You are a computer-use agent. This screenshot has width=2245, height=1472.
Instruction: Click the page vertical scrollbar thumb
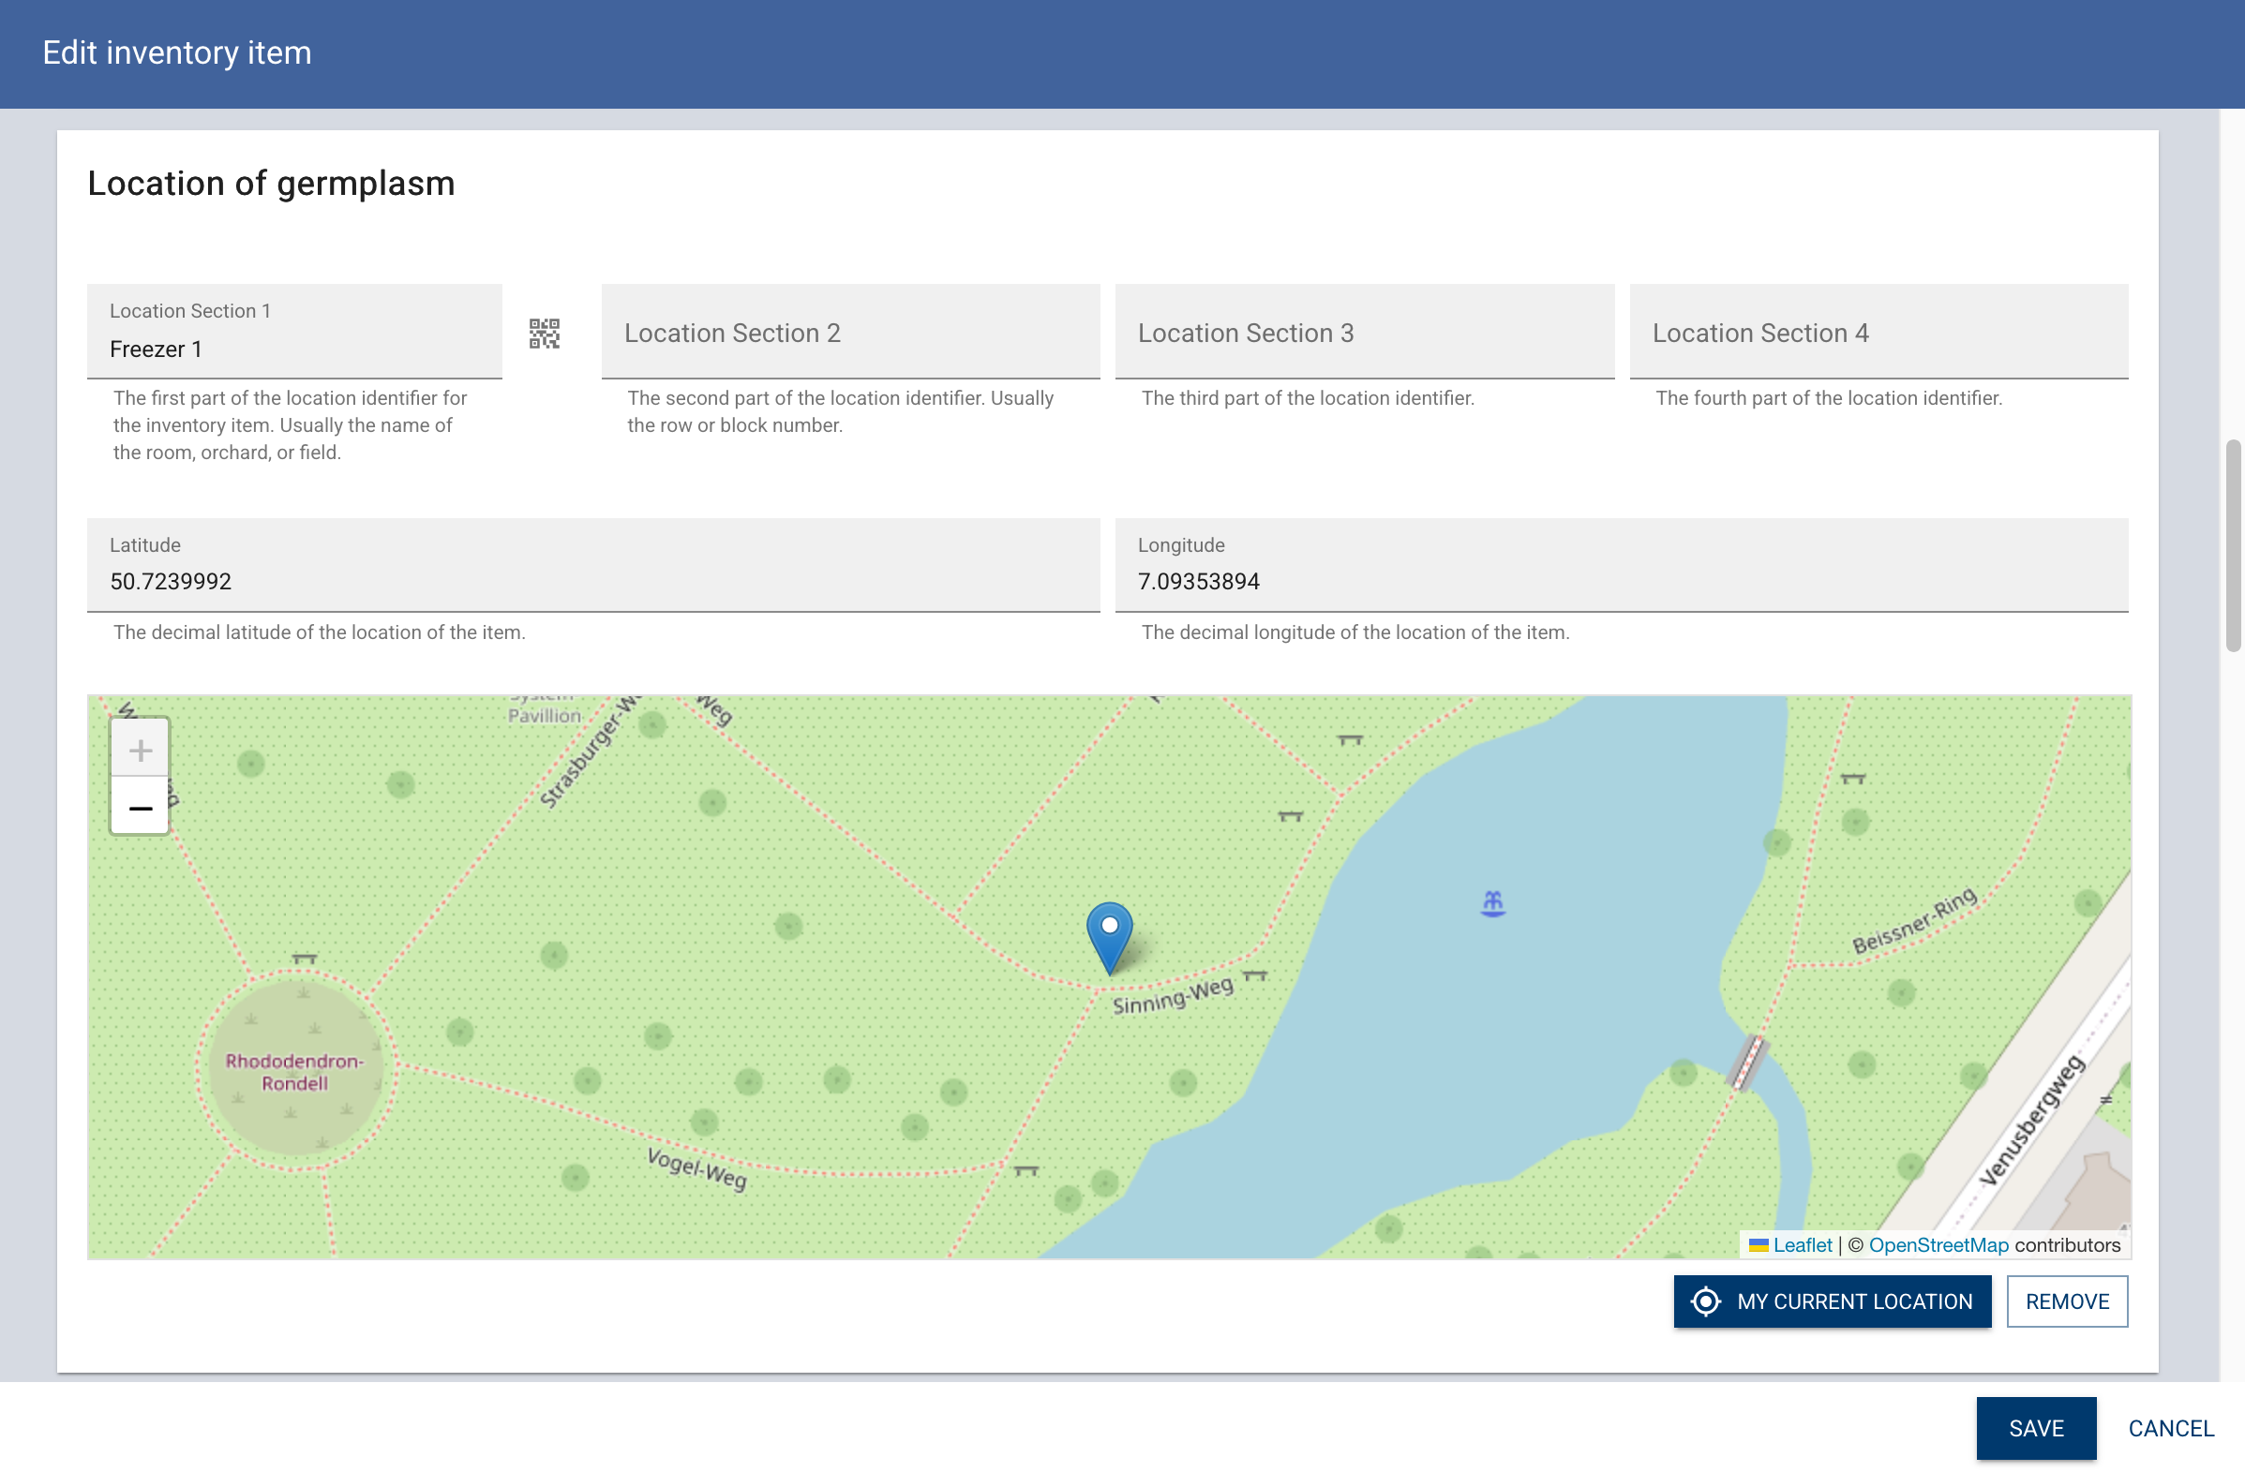[x=2232, y=545]
